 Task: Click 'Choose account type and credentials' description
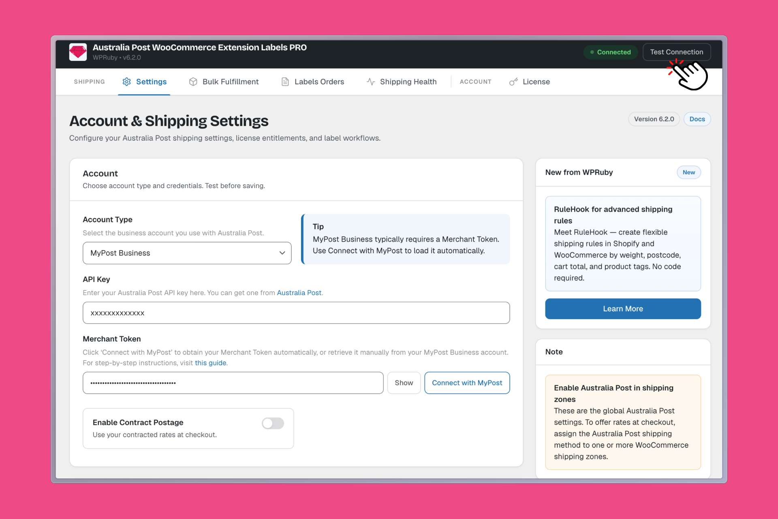[174, 186]
